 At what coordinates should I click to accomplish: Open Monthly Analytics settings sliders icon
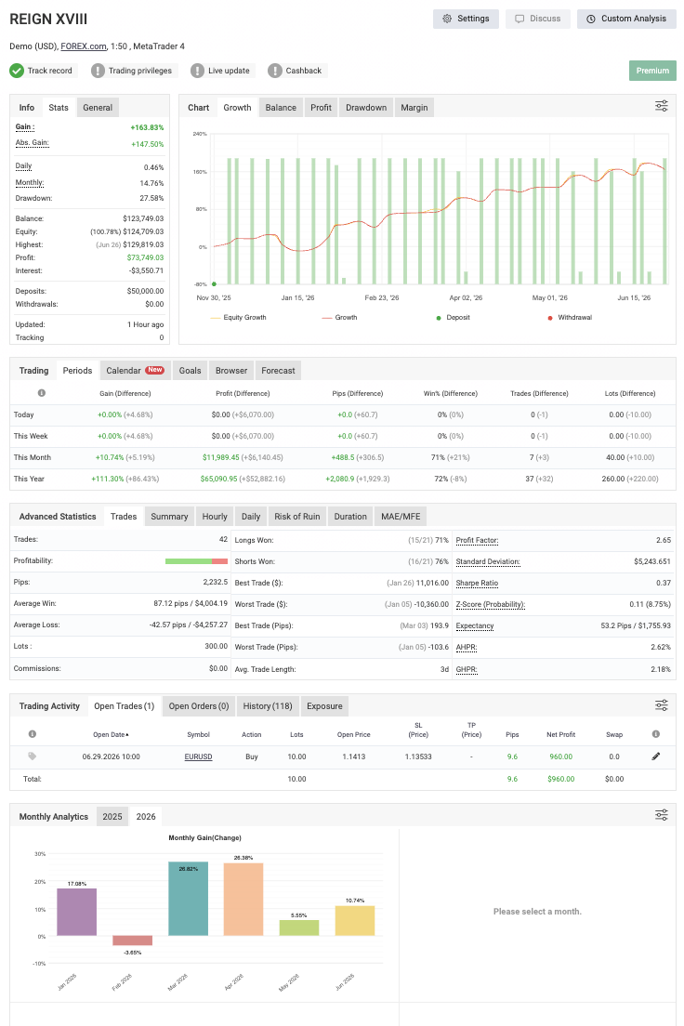[x=661, y=815]
